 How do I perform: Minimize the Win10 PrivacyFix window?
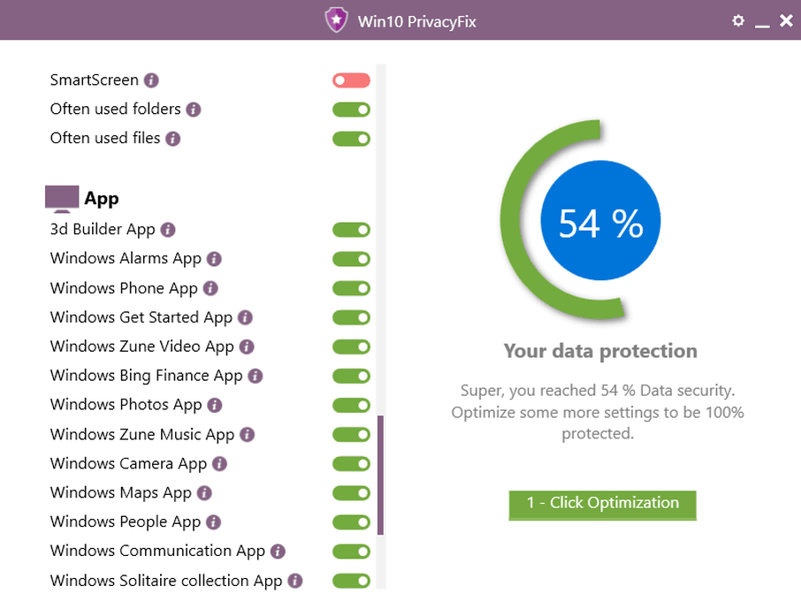click(x=762, y=22)
